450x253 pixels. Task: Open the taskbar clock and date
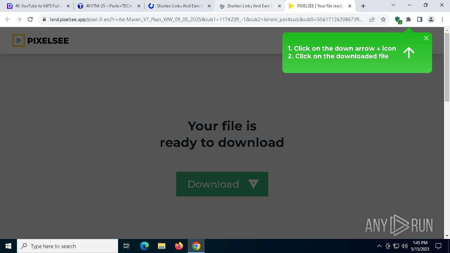pos(420,246)
